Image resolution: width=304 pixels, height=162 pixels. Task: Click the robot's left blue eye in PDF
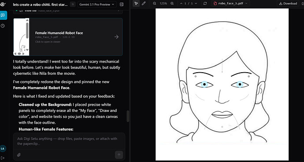(x=204, y=84)
